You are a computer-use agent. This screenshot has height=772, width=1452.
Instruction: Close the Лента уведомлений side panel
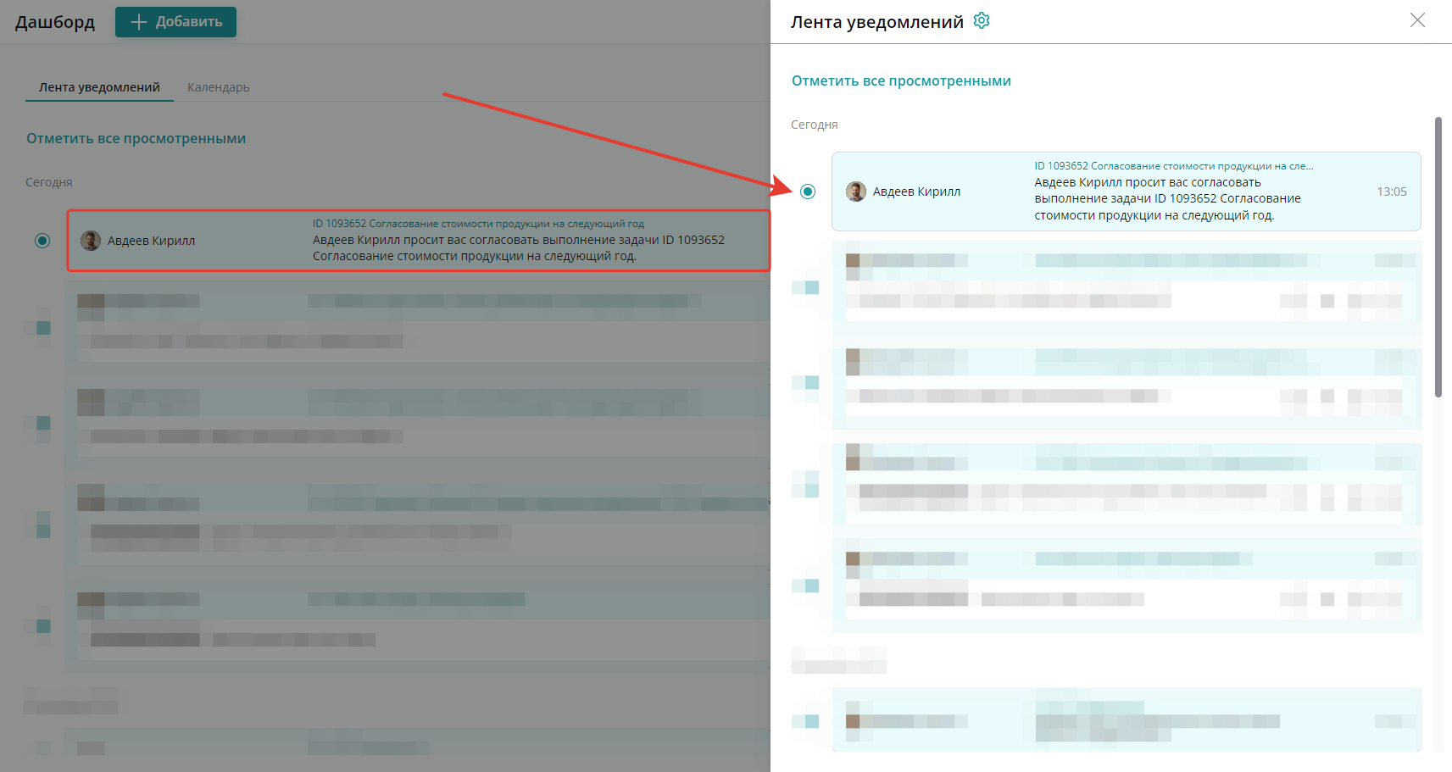(1417, 19)
